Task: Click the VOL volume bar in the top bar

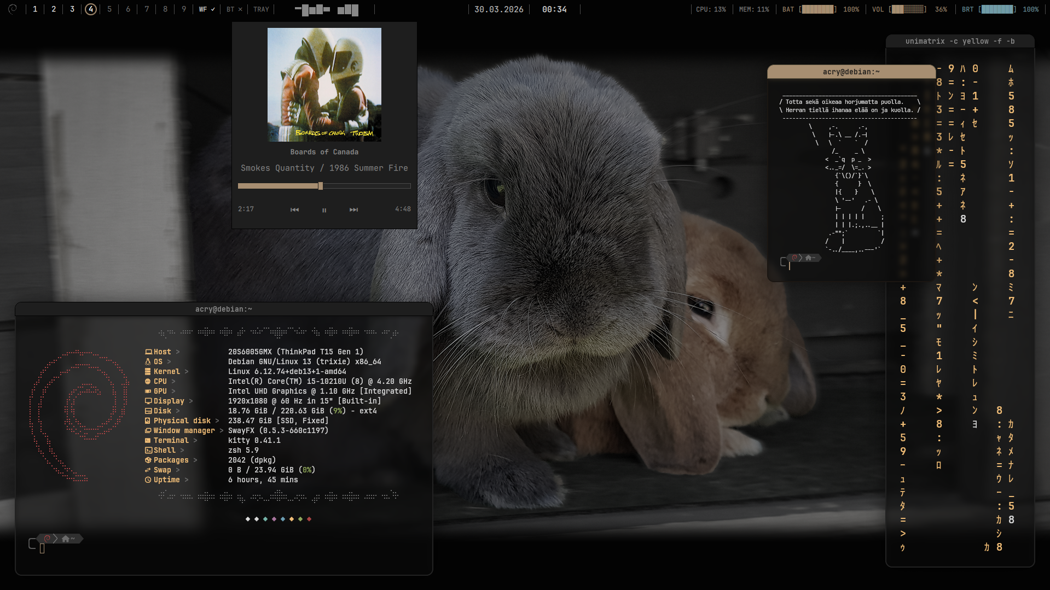Action: click(x=908, y=9)
